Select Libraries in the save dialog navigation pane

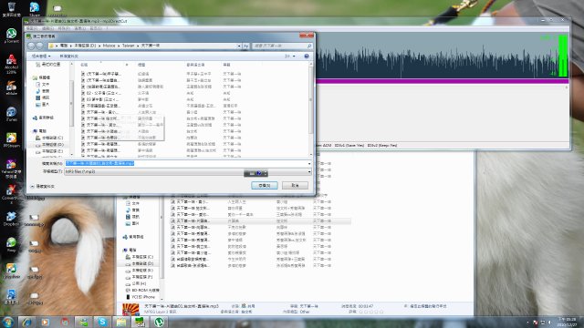coord(41,77)
